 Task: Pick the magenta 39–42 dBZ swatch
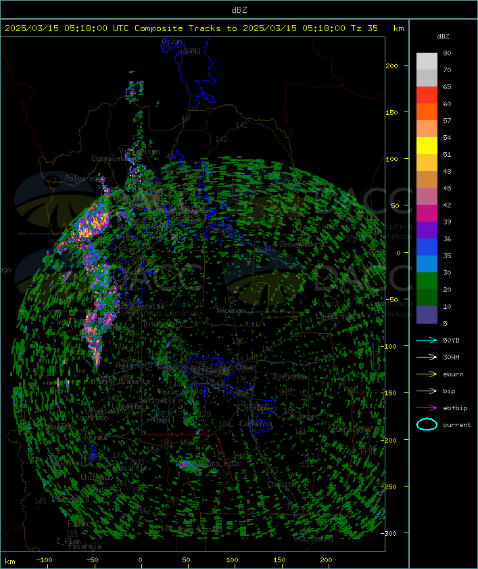(427, 214)
